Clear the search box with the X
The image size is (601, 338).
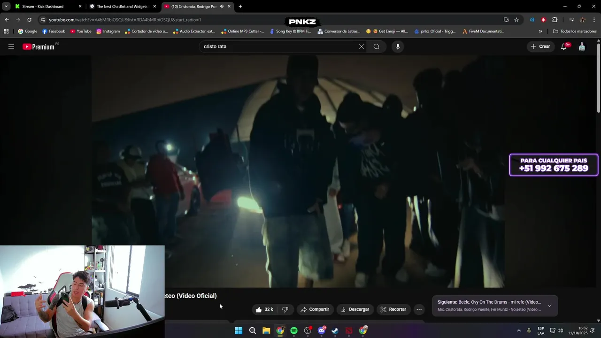click(x=362, y=46)
